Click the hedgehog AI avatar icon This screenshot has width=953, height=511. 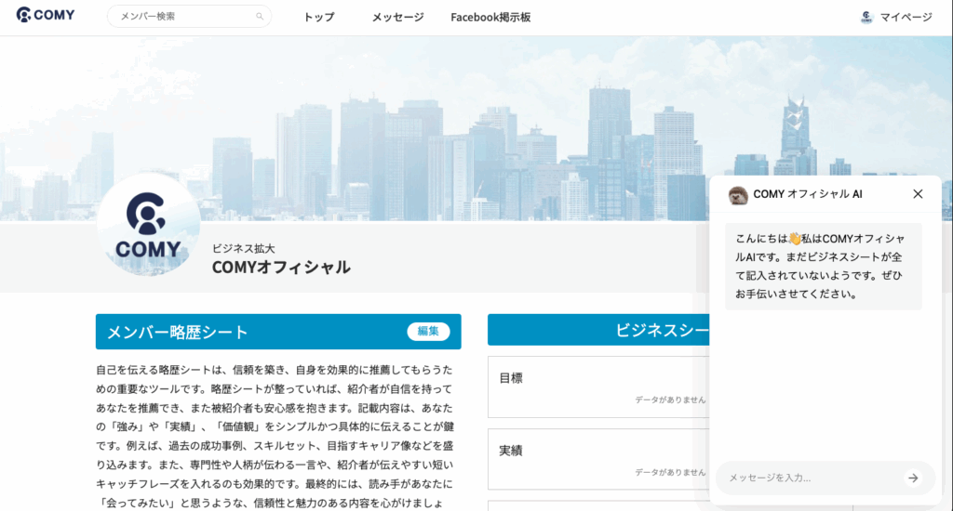[738, 195]
